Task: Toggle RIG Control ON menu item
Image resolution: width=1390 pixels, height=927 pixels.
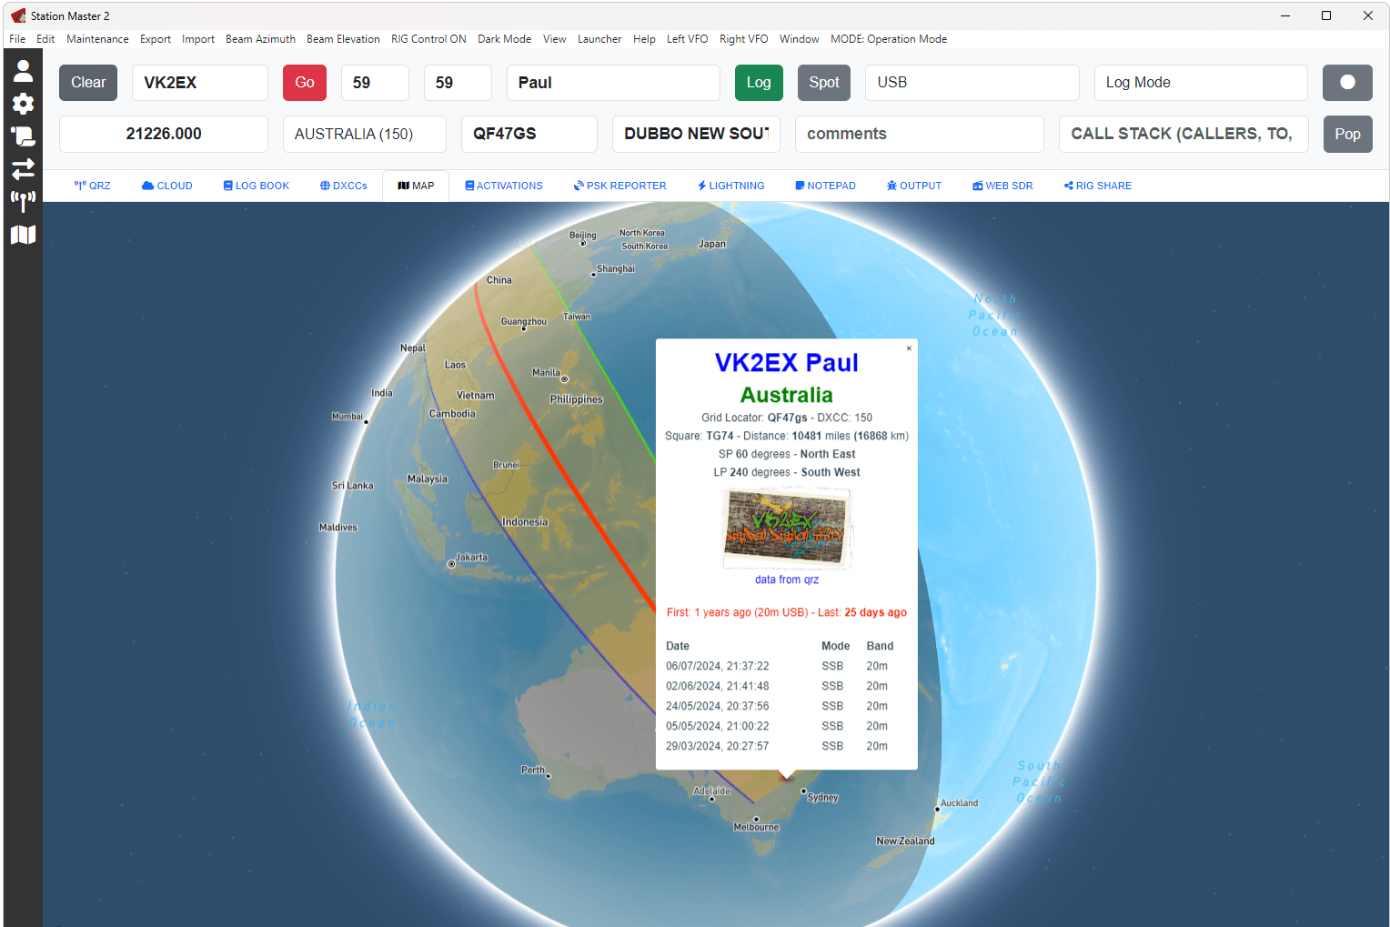Action: pos(428,39)
